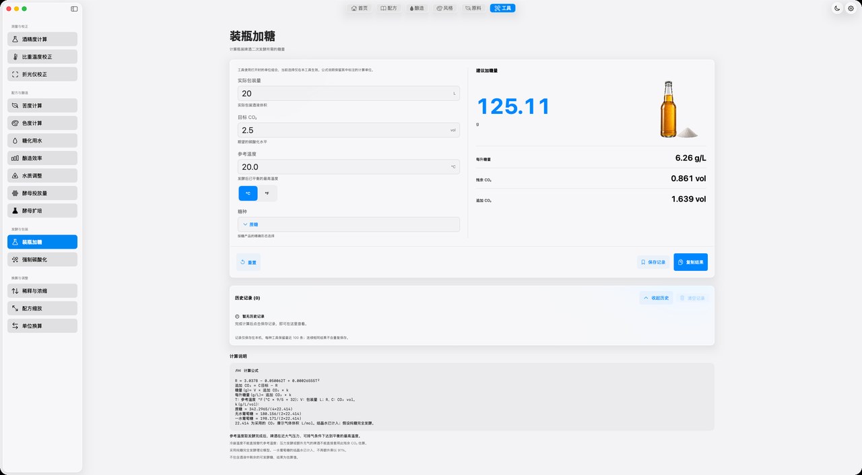The image size is (862, 475).
Task: Click the 125.11 sugar amount result
Action: pyautogui.click(x=514, y=106)
